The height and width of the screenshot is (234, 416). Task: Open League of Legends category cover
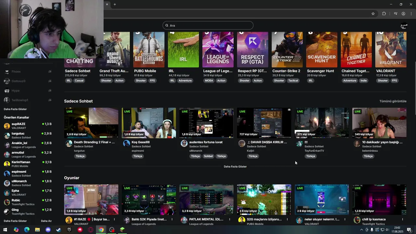[218, 50]
